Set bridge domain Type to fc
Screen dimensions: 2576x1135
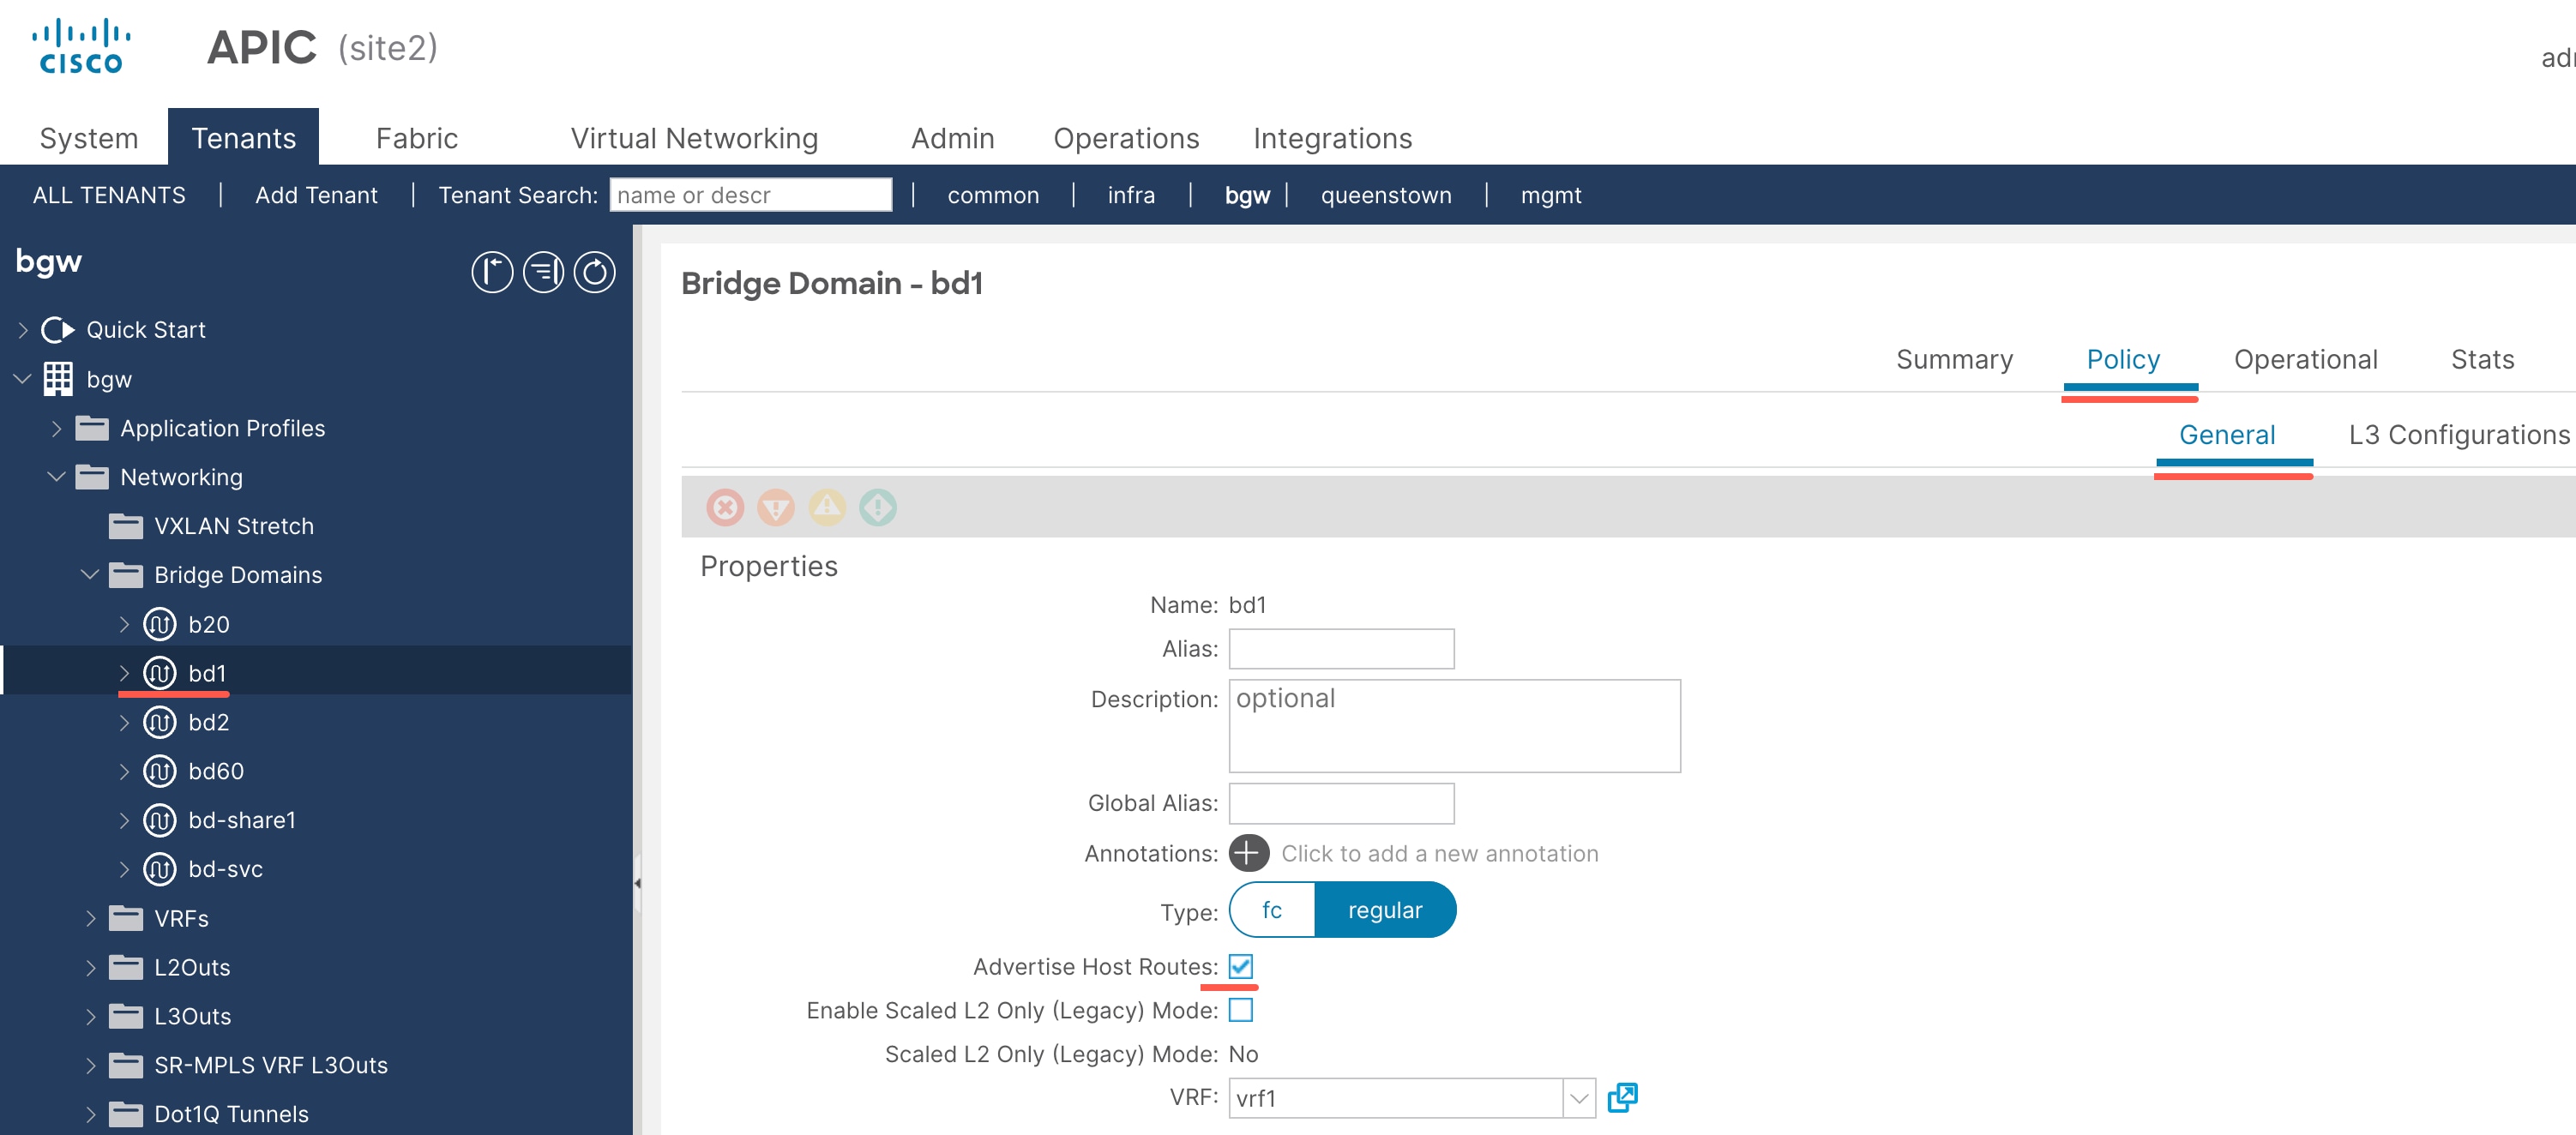[x=1272, y=910]
